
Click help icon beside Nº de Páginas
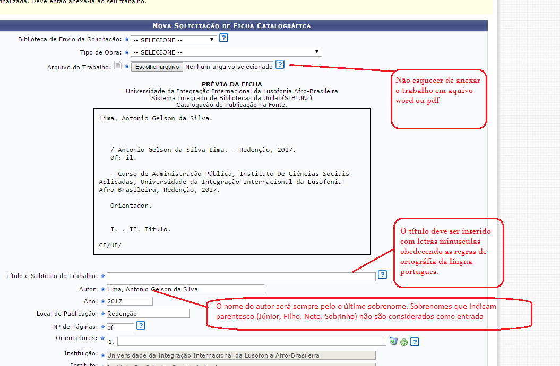tap(141, 326)
